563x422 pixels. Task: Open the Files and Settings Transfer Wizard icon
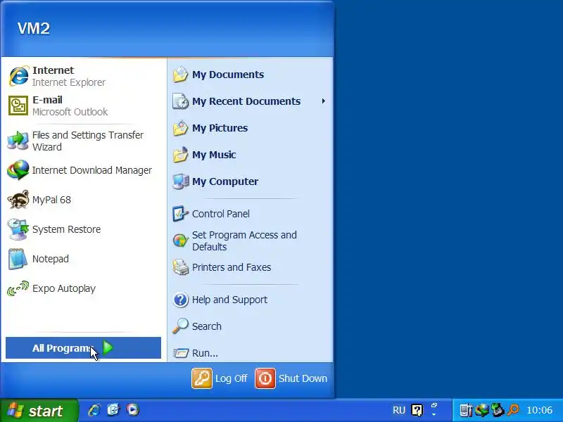point(18,141)
